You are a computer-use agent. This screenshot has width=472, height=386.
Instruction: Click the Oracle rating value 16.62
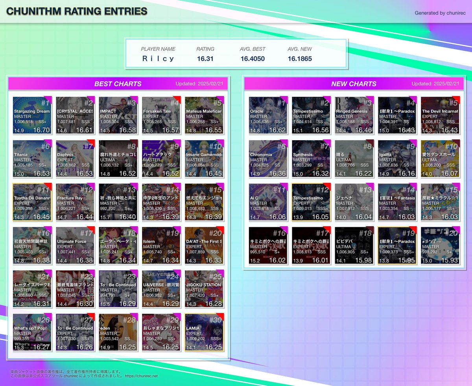click(x=277, y=130)
